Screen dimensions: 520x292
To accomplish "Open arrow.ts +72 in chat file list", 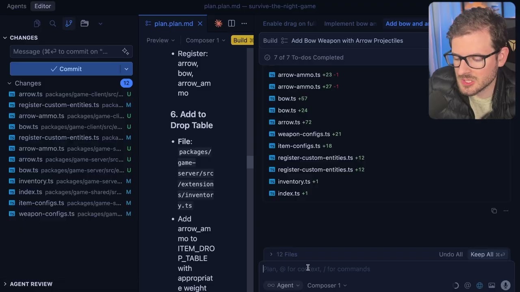I will tap(290, 122).
